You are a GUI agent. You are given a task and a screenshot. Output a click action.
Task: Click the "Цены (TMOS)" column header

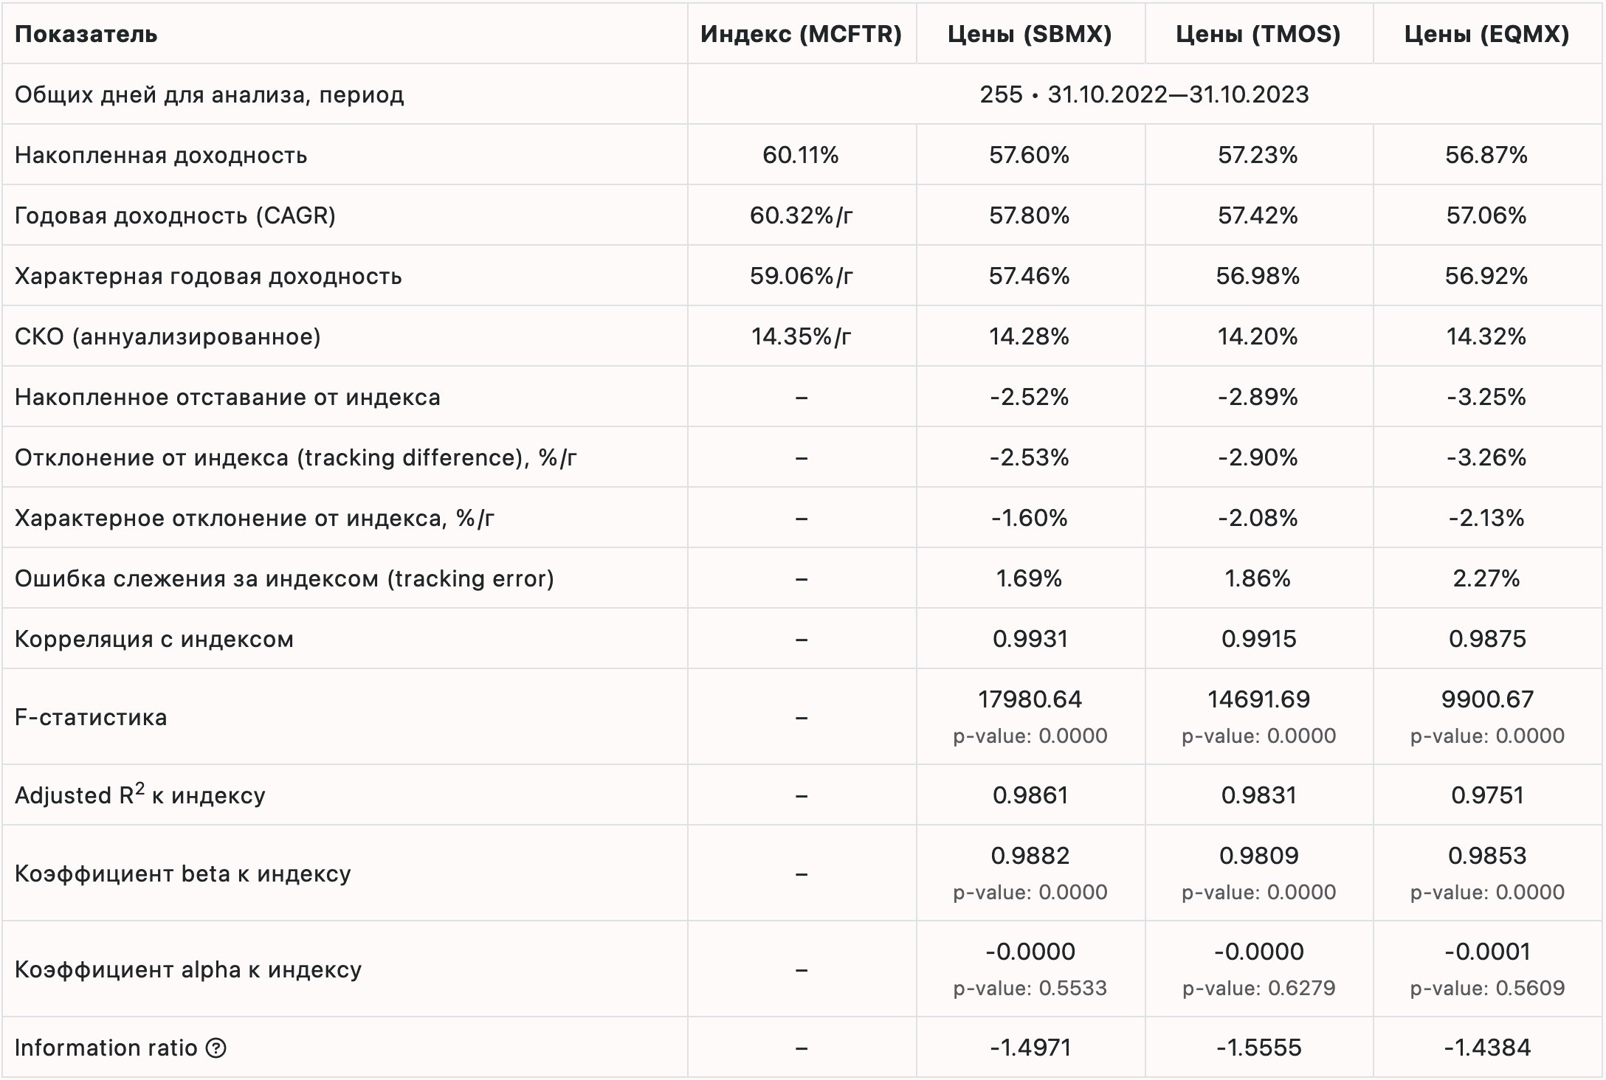1258,34
